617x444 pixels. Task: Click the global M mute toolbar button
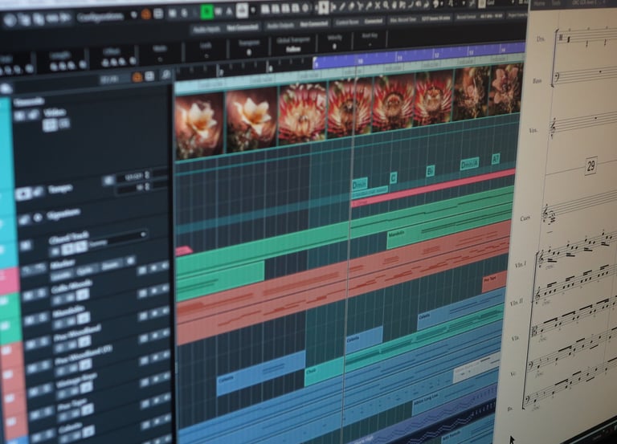(172, 14)
